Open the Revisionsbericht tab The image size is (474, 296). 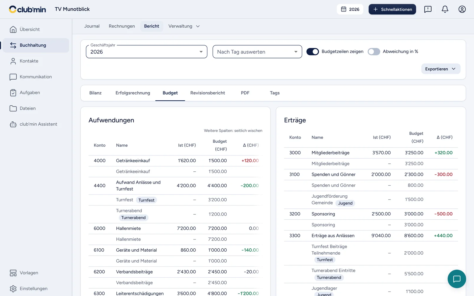coord(208,93)
